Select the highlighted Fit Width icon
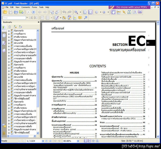This screenshot has height=149, width=161. coord(90,12)
